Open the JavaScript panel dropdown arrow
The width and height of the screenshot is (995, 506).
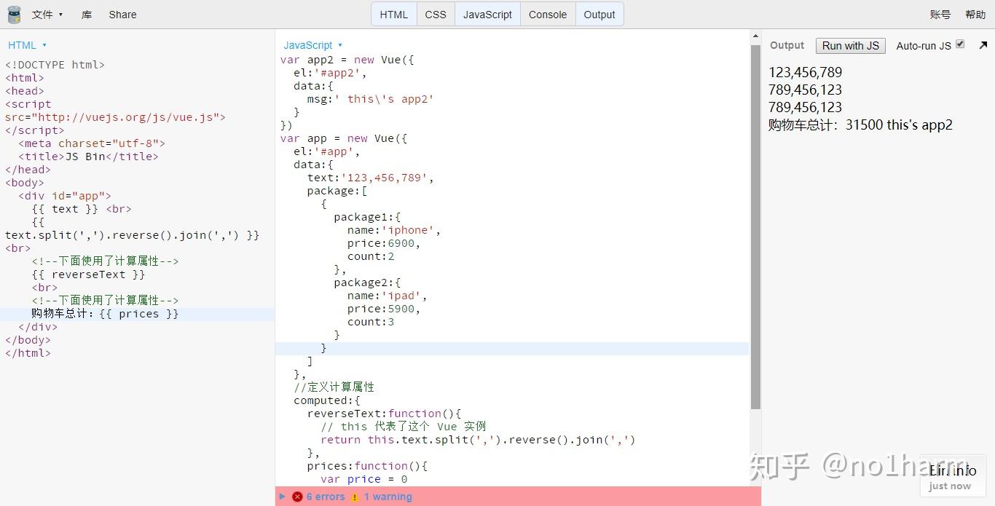click(339, 44)
